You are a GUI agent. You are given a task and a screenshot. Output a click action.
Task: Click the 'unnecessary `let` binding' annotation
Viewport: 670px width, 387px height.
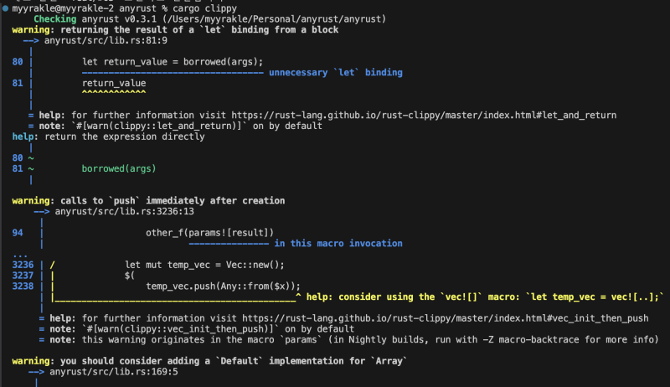click(335, 73)
